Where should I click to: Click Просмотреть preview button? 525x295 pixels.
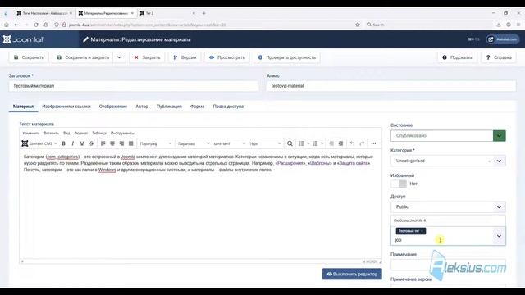[x=227, y=57]
